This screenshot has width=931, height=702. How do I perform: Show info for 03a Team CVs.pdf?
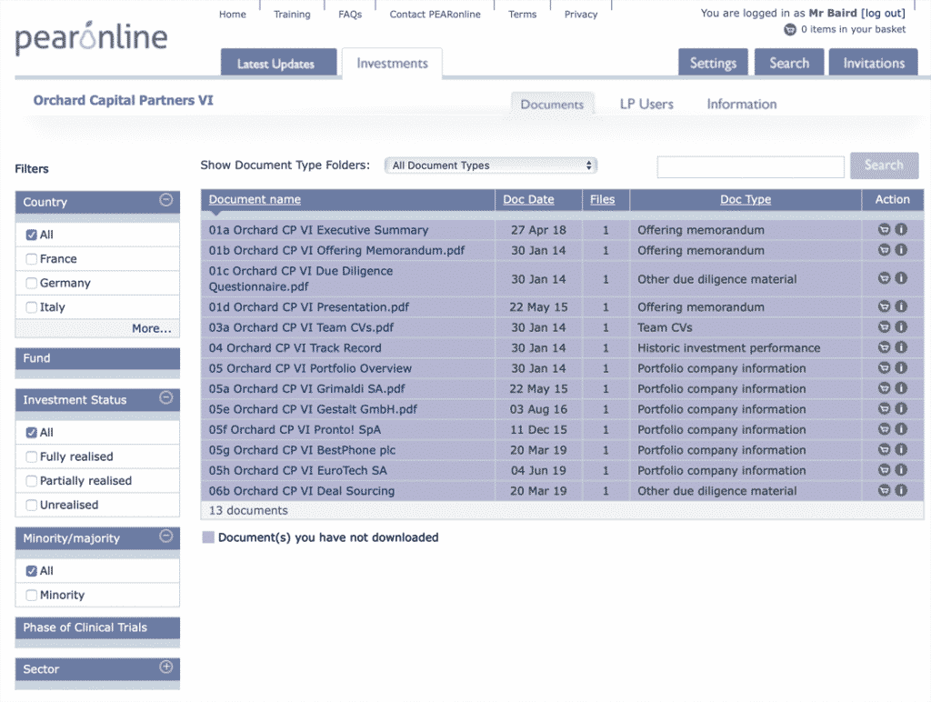(901, 326)
